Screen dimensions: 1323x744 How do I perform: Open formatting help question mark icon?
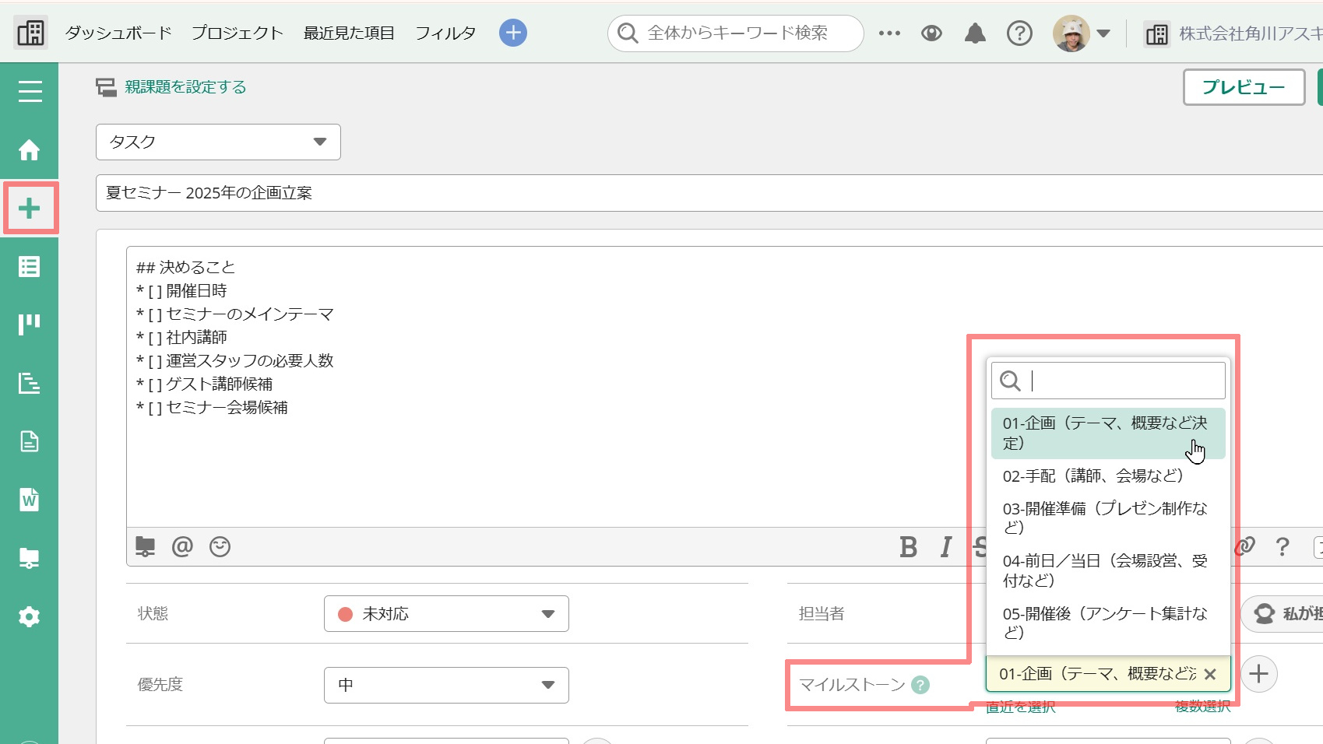click(x=1283, y=547)
